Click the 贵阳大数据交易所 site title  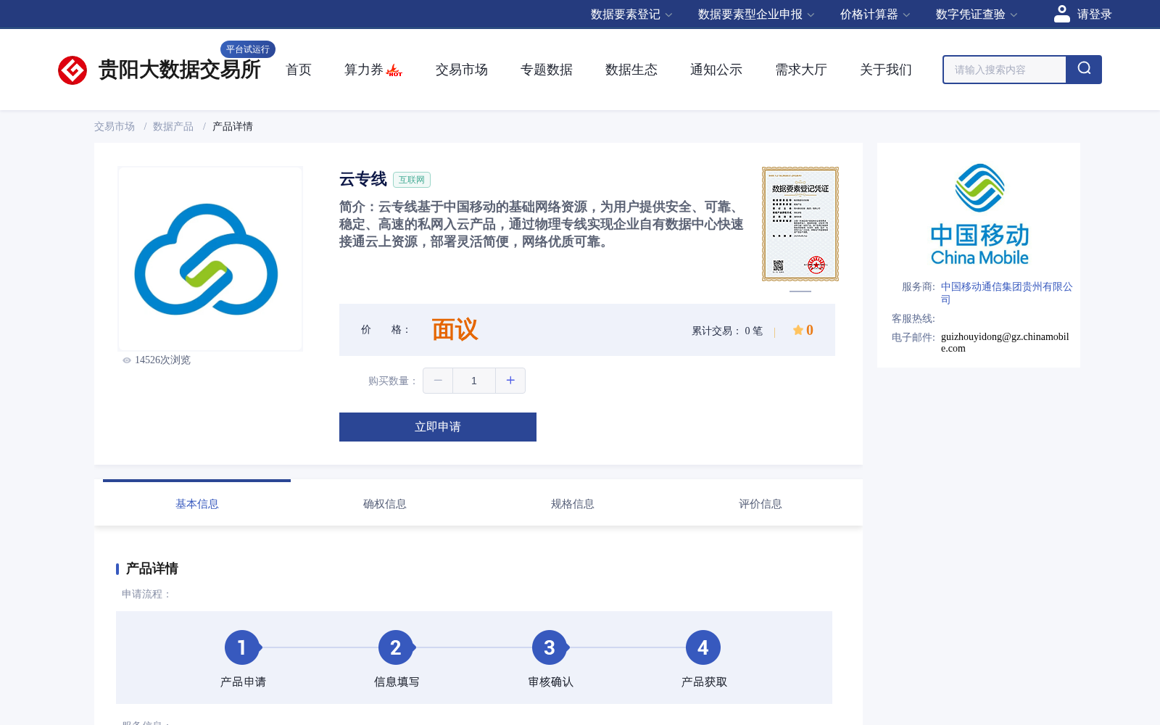coord(179,70)
